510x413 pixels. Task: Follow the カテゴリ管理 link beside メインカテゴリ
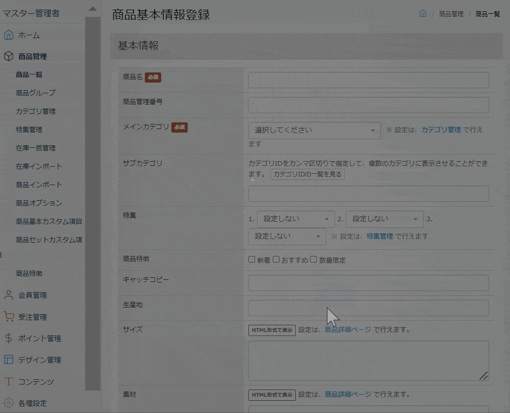tap(441, 130)
